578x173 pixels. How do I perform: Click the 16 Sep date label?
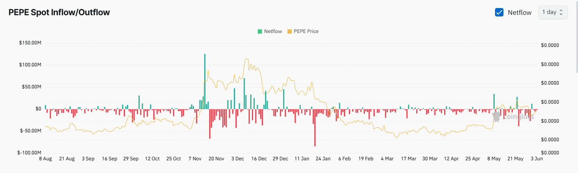coord(109,159)
